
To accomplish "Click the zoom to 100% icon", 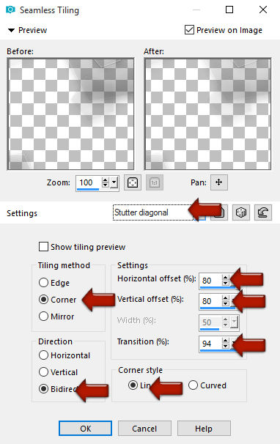I will pos(155,182).
